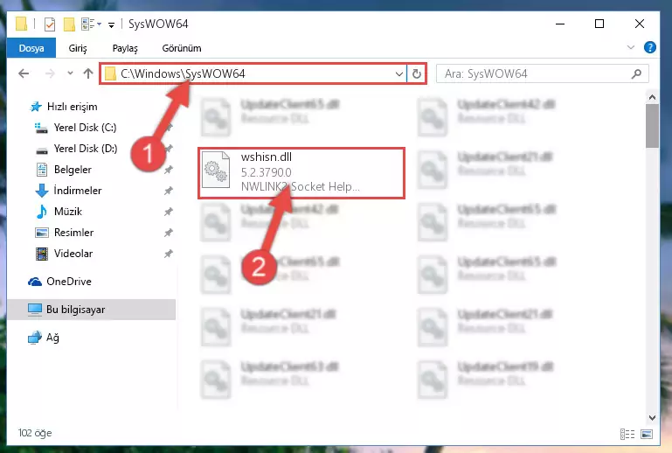The height and width of the screenshot is (453, 672).
Task: Switch to large thumbnails view in status bar
Action: pos(647,434)
